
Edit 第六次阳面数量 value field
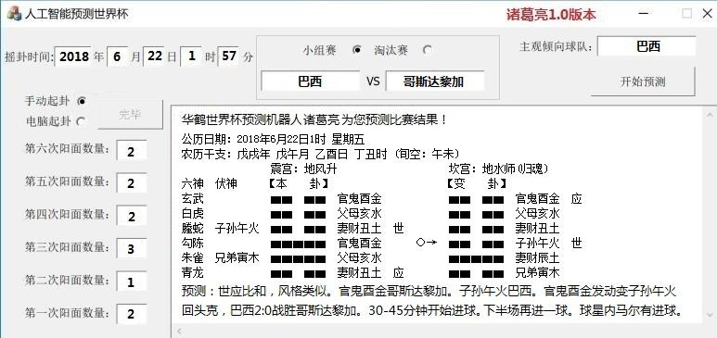(131, 151)
